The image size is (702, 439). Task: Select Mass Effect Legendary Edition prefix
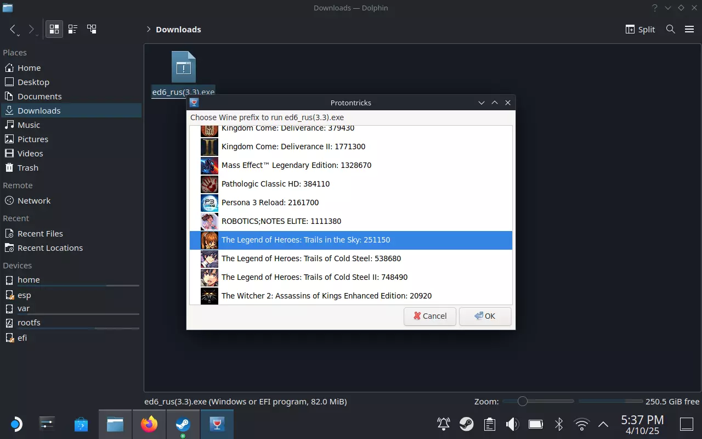pos(351,165)
